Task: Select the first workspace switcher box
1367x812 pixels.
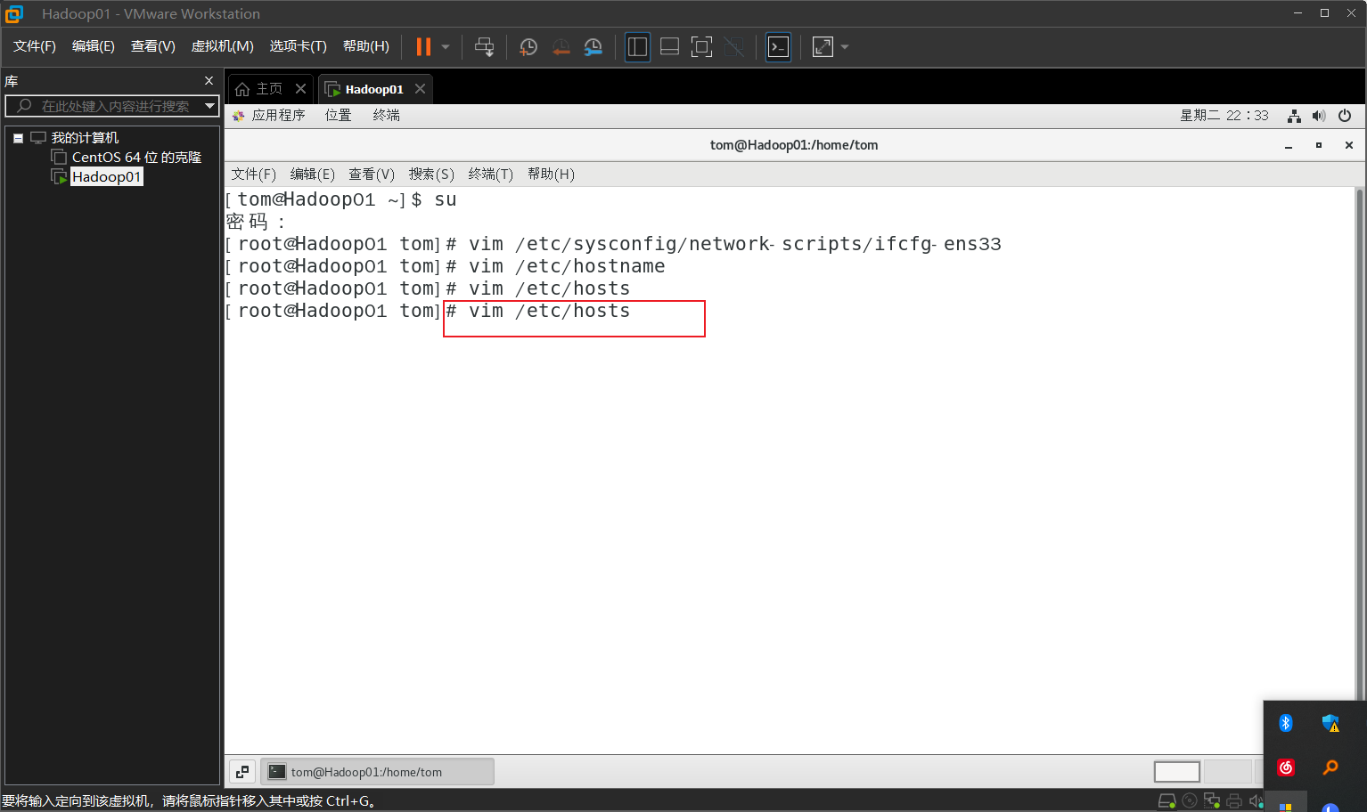Action: pos(1177,772)
